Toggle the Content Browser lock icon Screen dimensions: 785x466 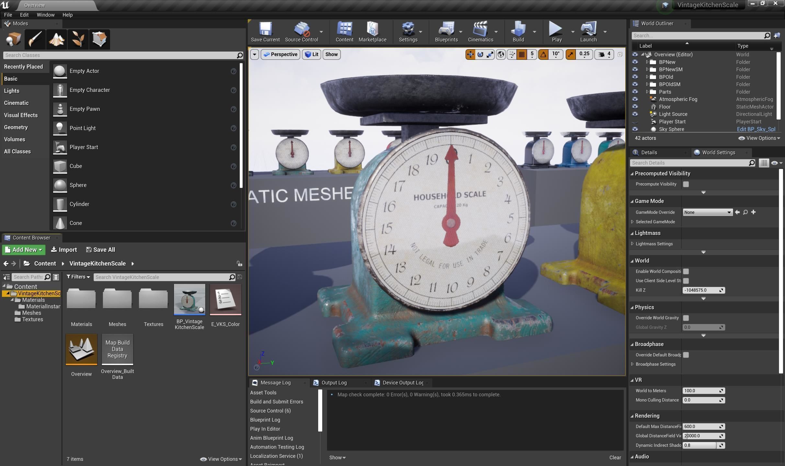coord(239,263)
